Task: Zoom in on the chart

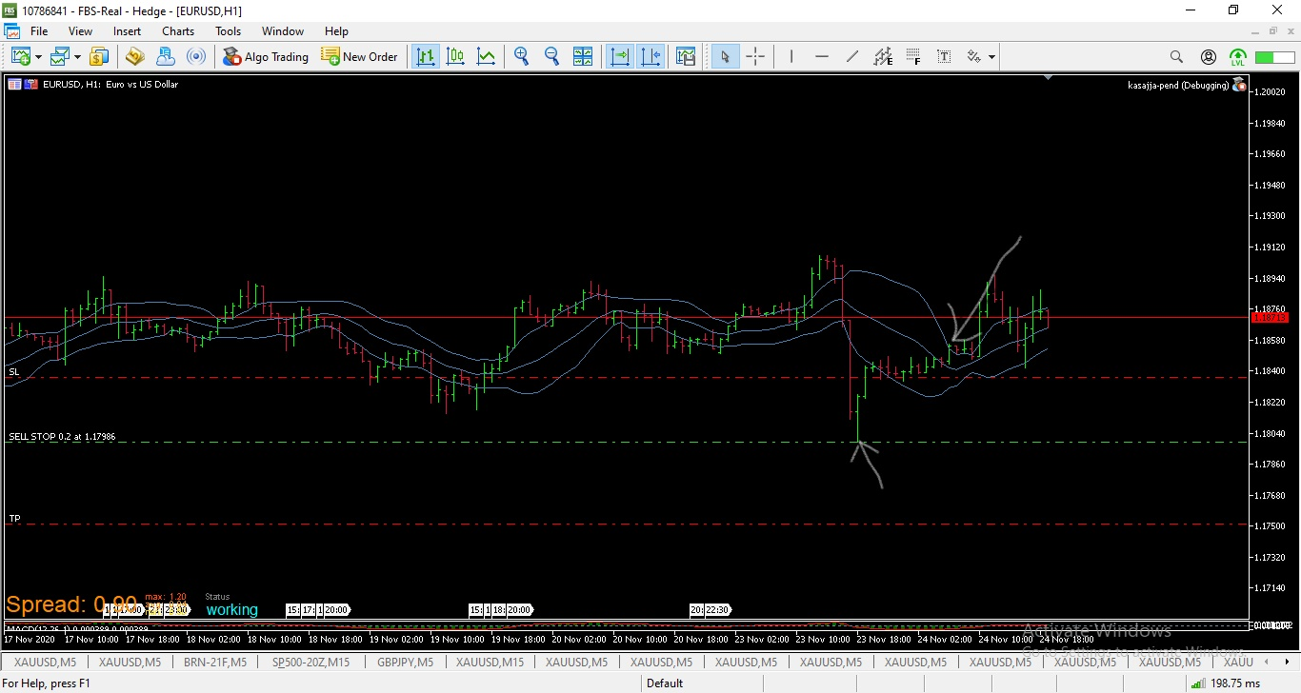Action: click(x=521, y=57)
